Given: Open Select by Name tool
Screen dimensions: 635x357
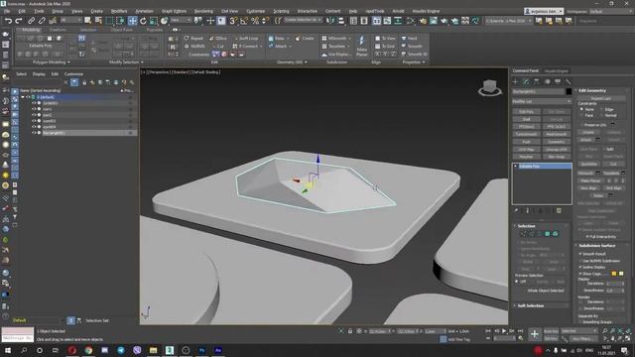Looking at the screenshot, I should pyautogui.click(x=98, y=21).
